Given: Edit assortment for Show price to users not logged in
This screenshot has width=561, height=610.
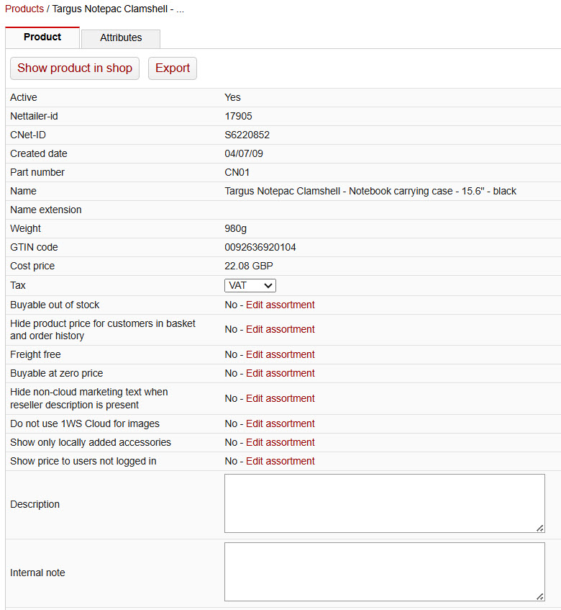Looking at the screenshot, I should click(280, 461).
